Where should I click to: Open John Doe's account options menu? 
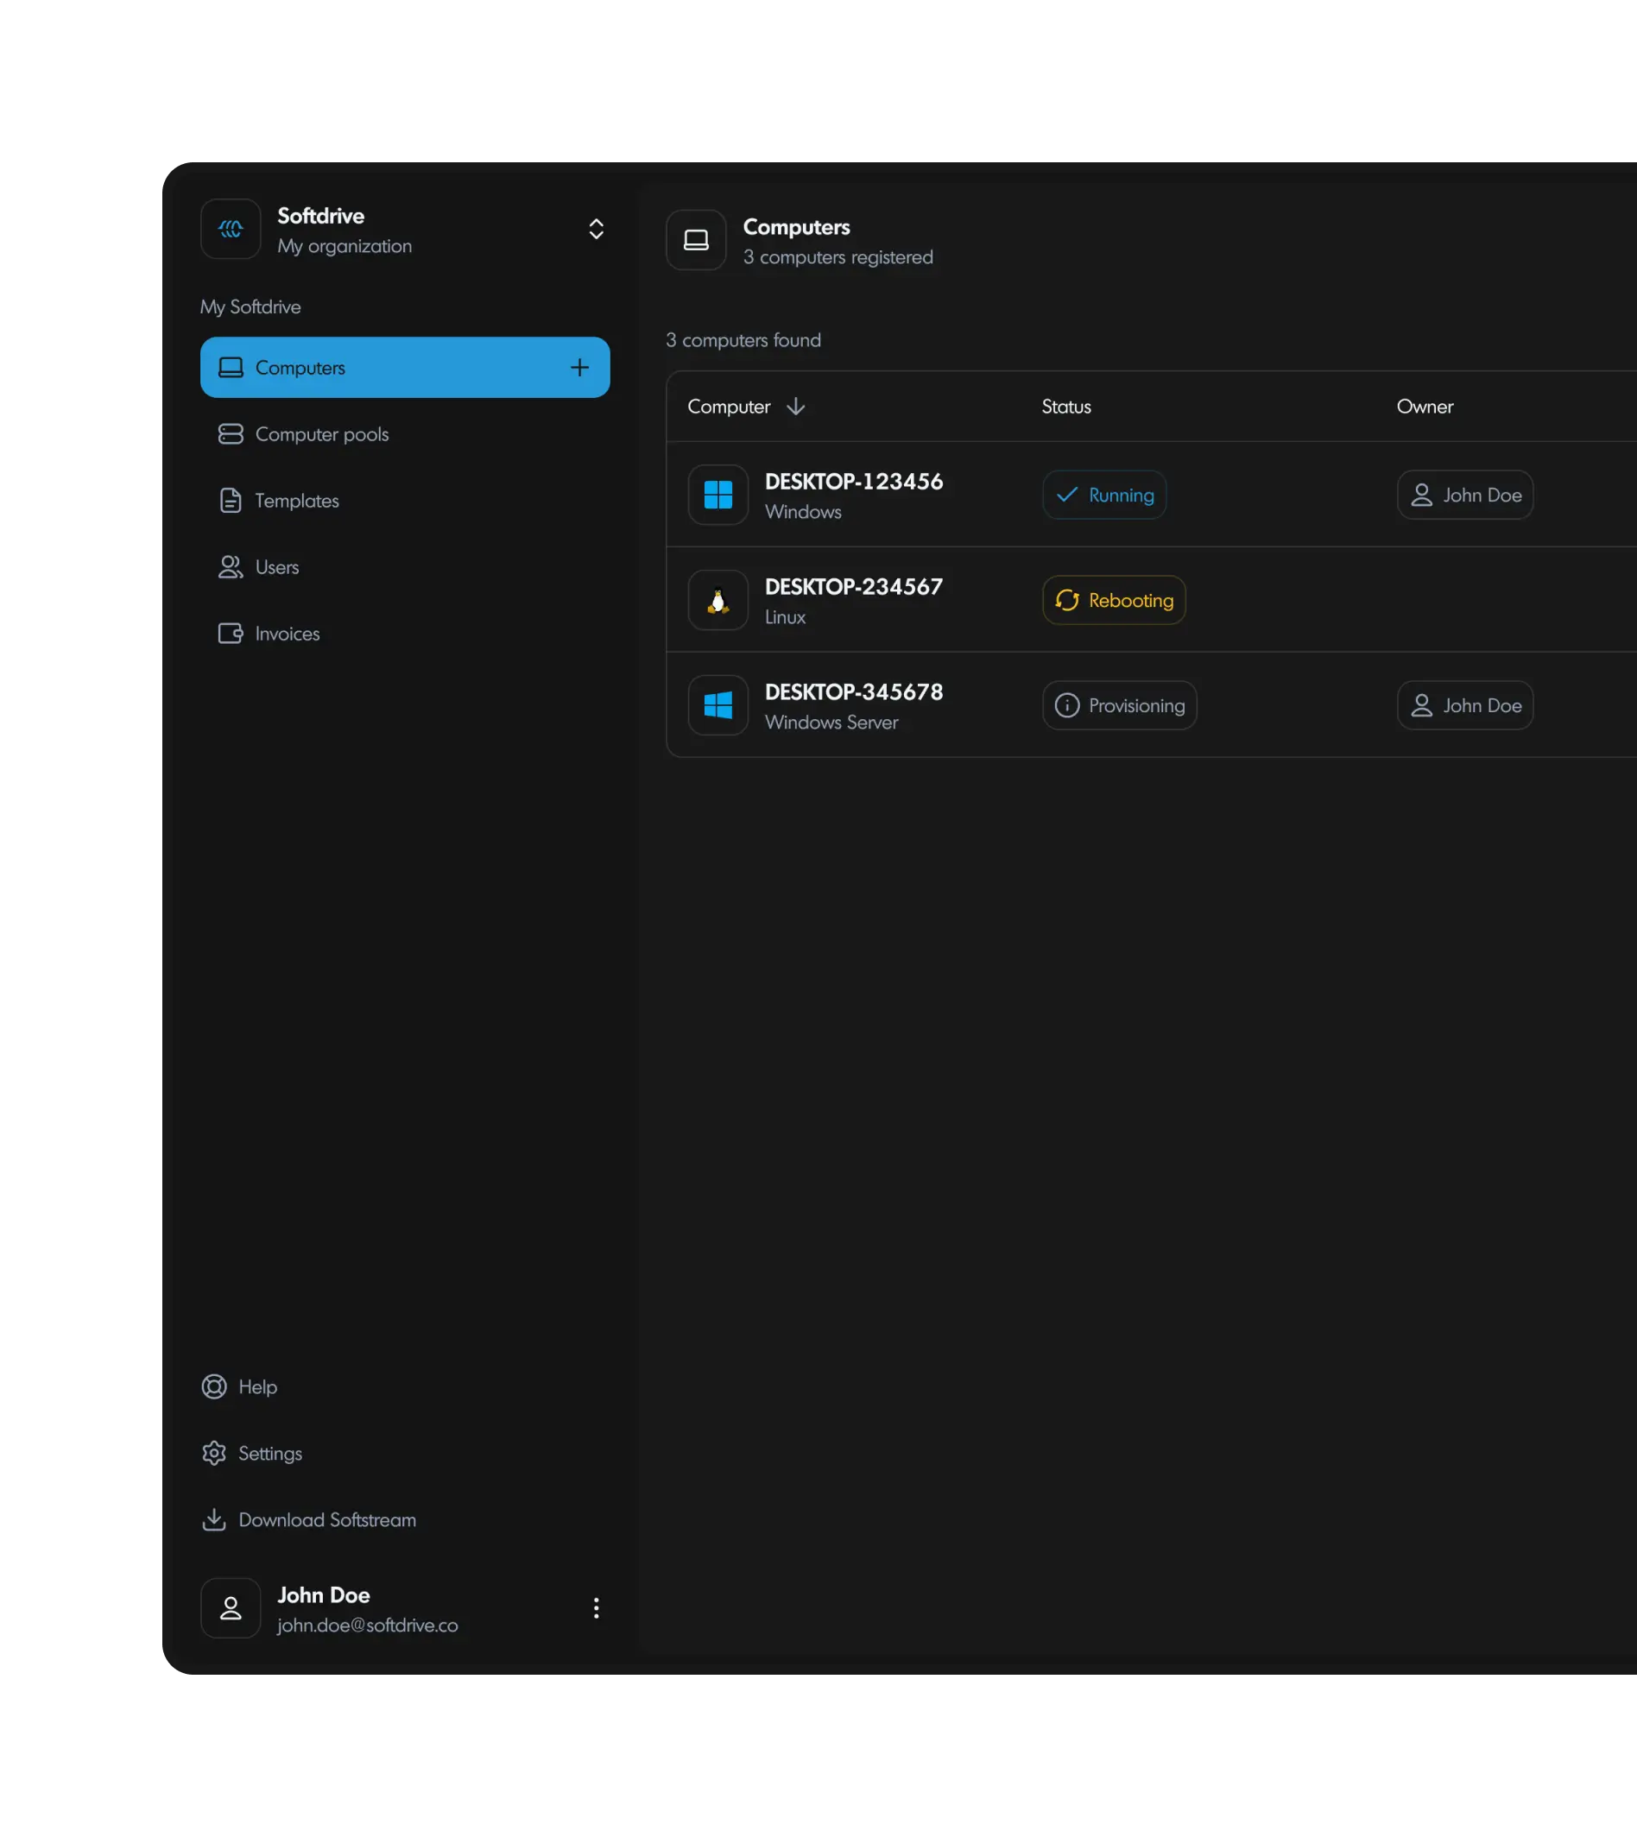[596, 1607]
